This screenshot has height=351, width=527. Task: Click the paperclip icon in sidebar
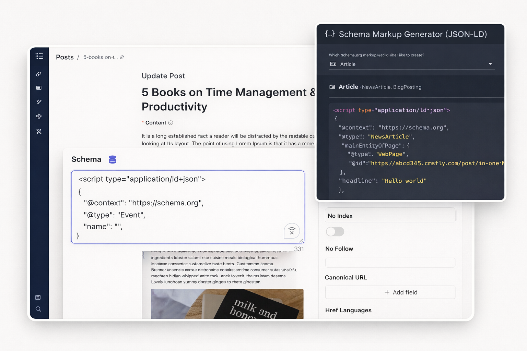(x=39, y=74)
